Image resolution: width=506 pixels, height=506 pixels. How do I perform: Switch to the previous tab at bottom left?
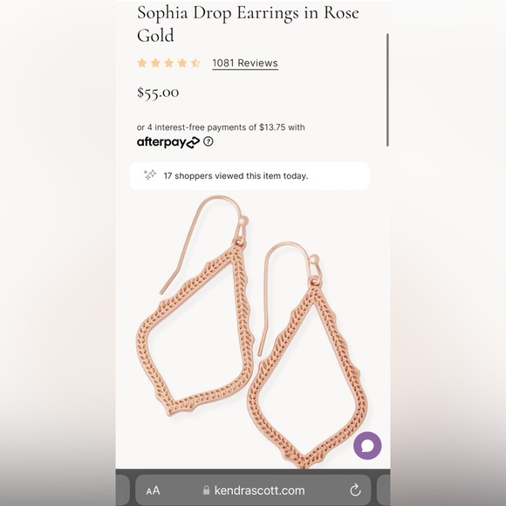pyautogui.click(x=123, y=490)
